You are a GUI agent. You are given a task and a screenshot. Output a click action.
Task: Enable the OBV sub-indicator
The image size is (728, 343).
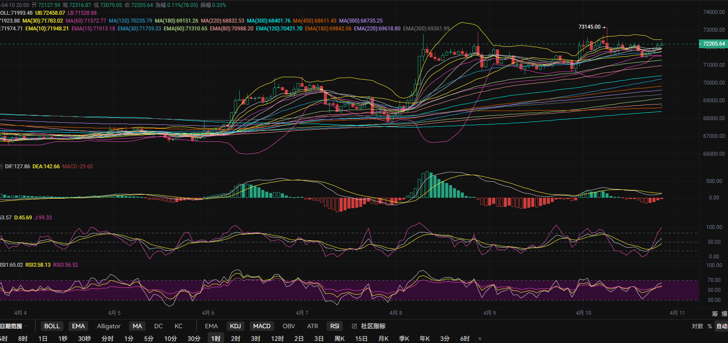288,326
